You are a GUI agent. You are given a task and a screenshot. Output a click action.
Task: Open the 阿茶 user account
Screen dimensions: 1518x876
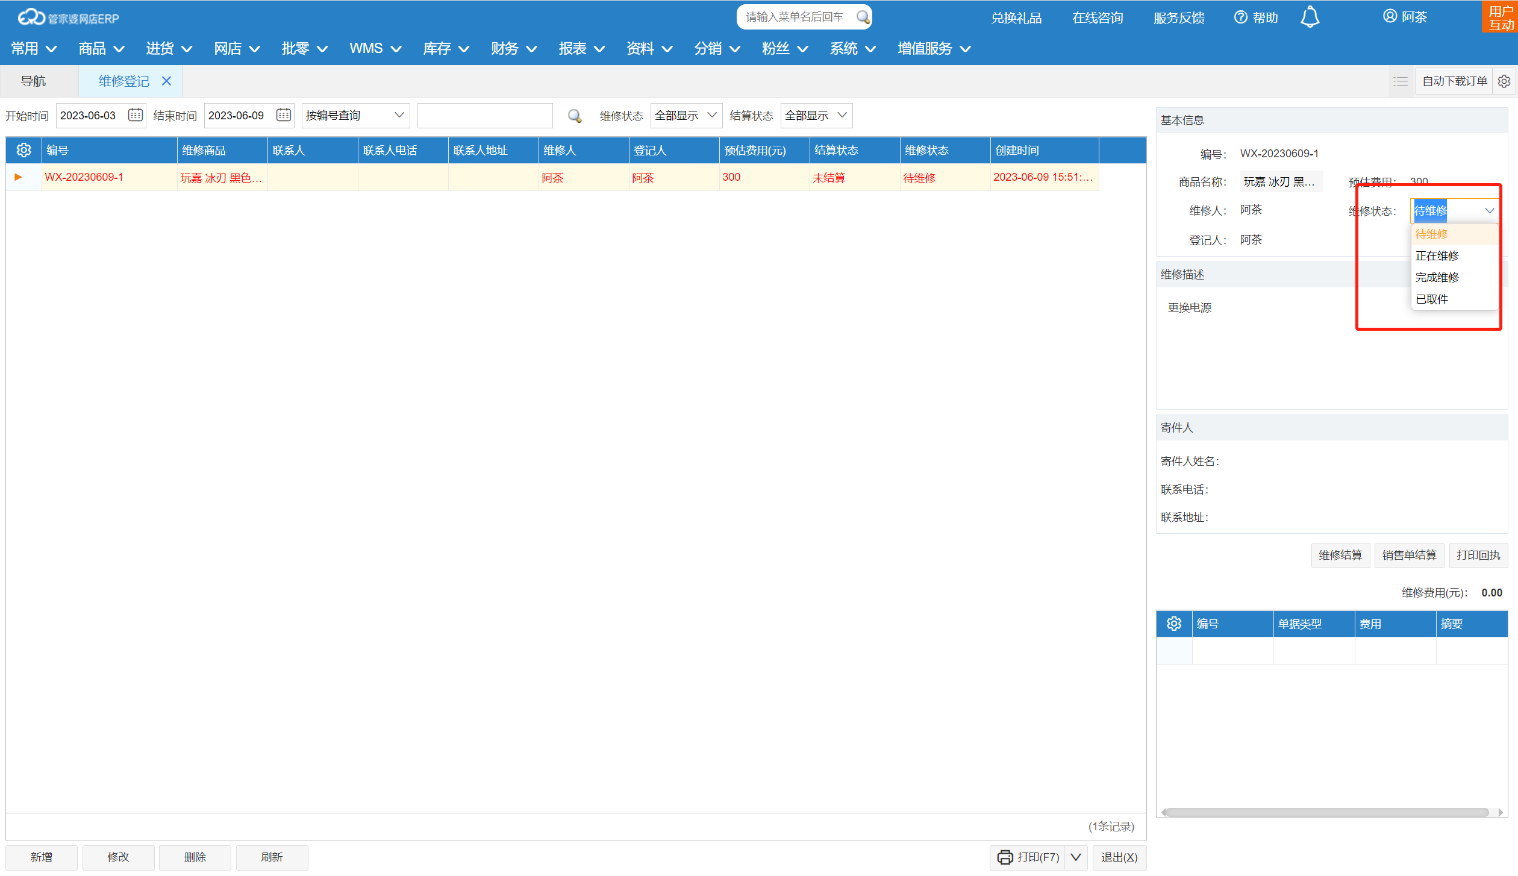(1405, 17)
